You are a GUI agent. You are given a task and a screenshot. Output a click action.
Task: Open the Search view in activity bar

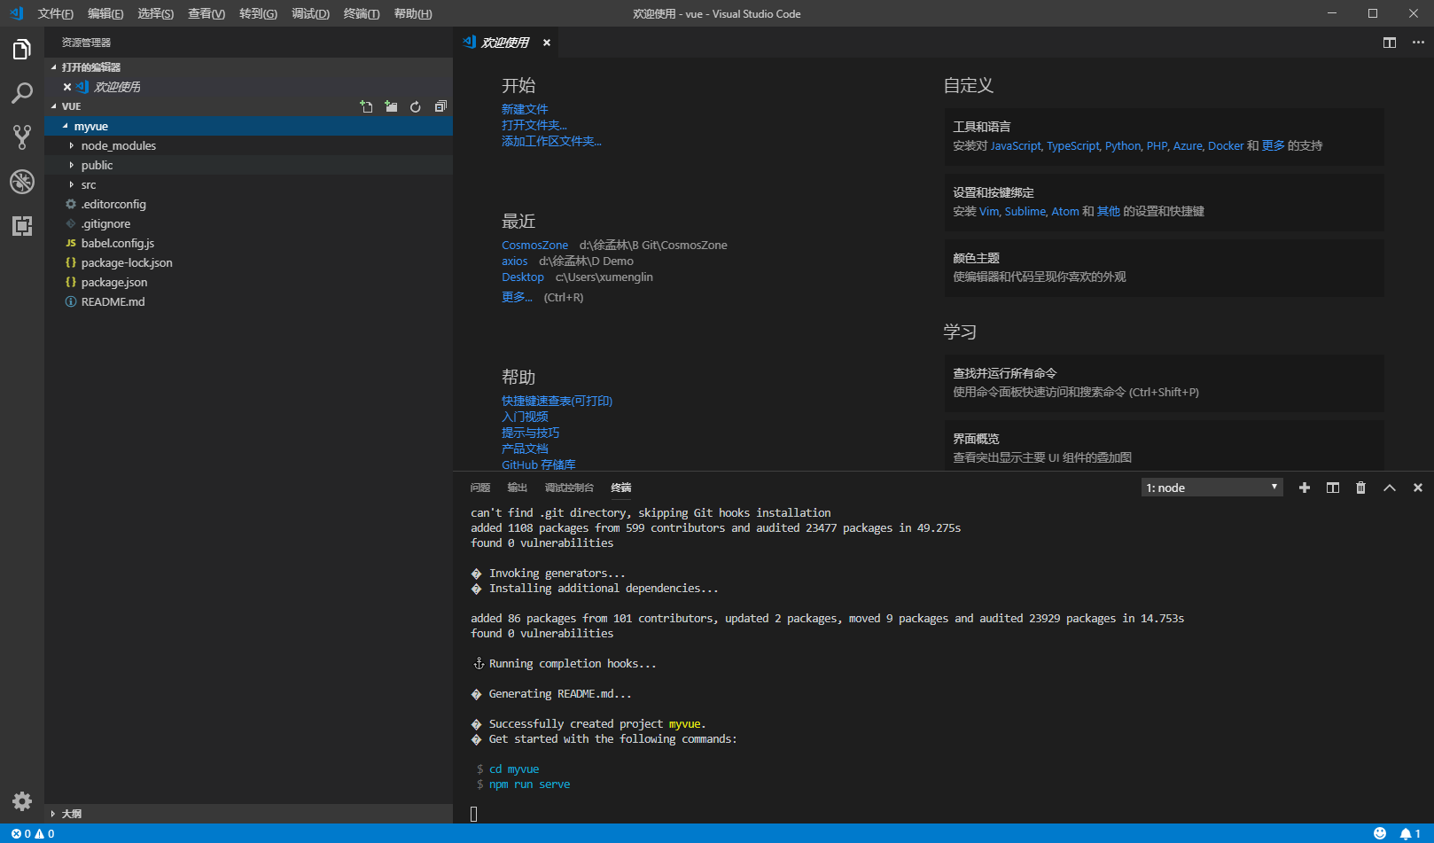(x=22, y=93)
